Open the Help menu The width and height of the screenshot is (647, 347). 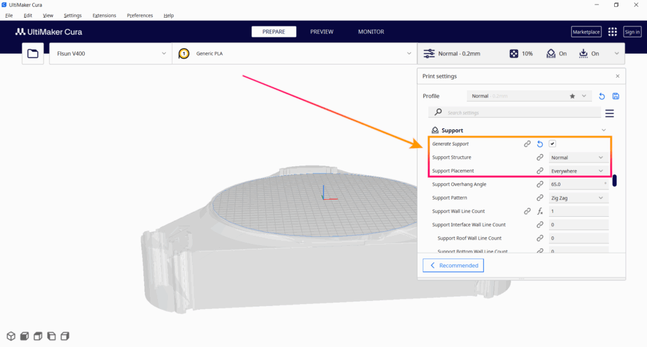pos(168,15)
